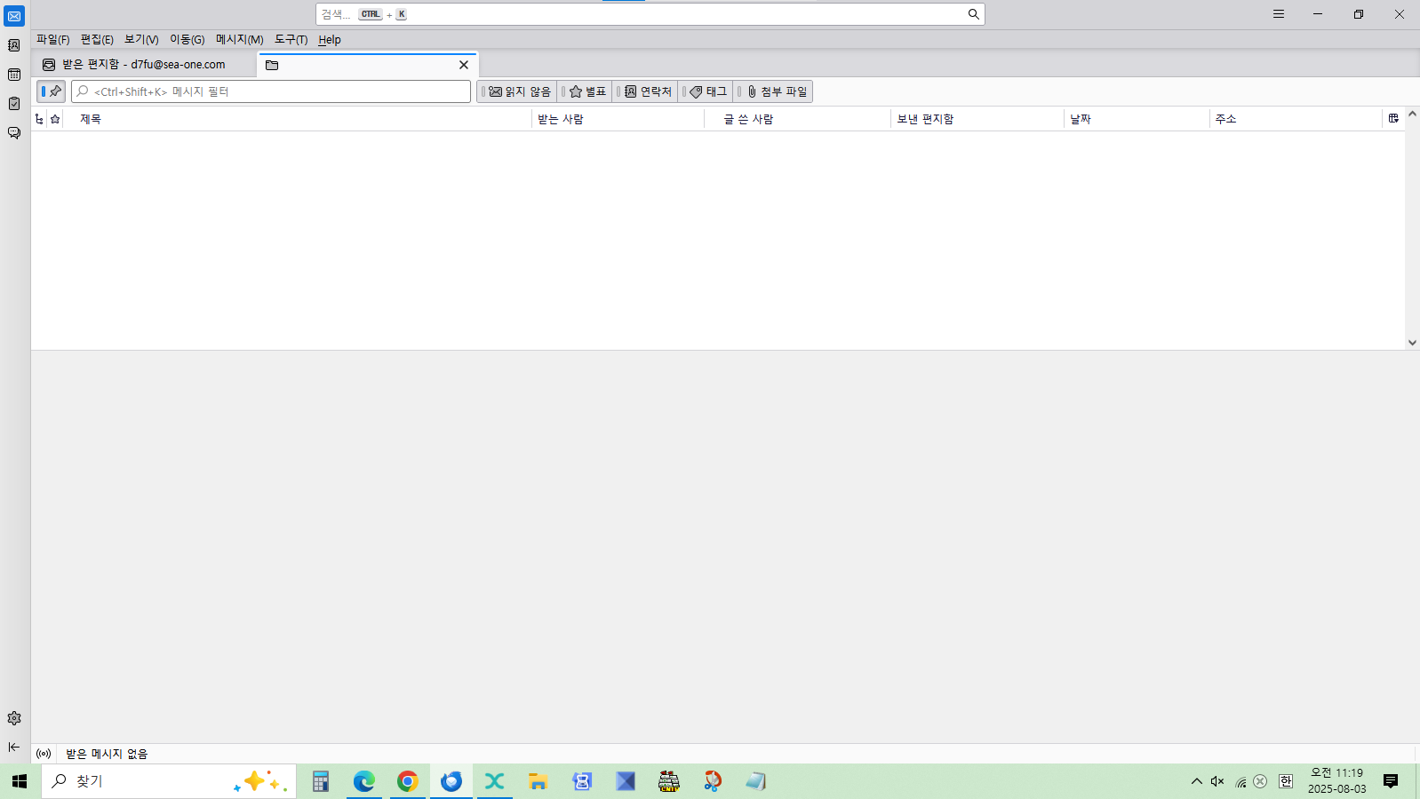Show hidden system tray icons
1420x799 pixels.
pyautogui.click(x=1196, y=781)
